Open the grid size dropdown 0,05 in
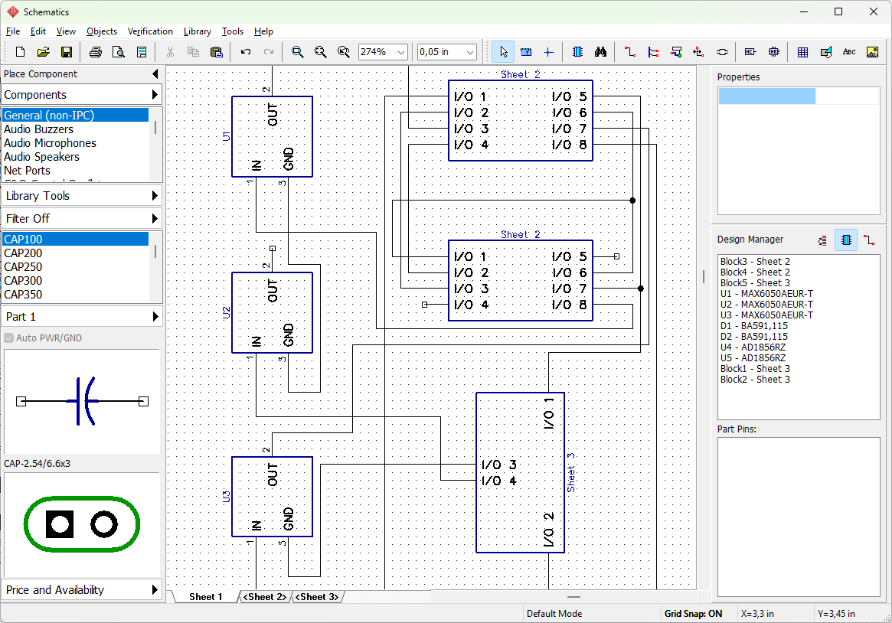 [470, 52]
